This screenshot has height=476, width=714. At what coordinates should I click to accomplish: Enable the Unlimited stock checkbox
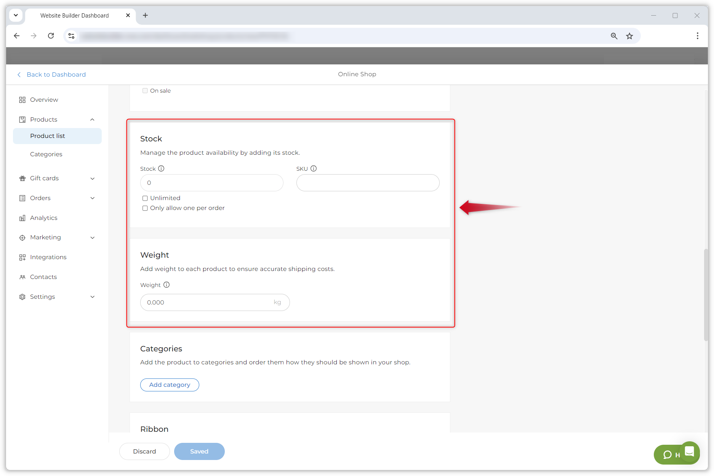click(x=145, y=198)
